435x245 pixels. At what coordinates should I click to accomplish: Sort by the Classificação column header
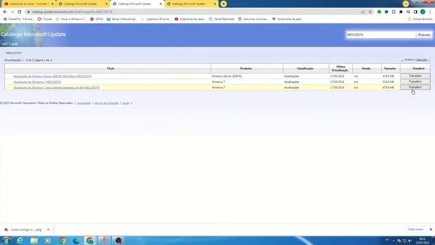305,68
